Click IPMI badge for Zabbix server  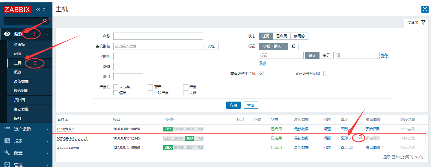[199, 148]
